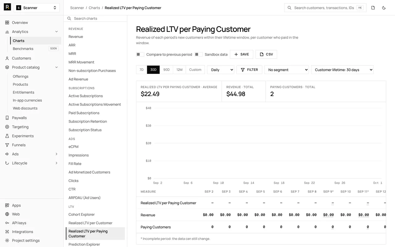Open Realized LTV per Customer chart
Image resolution: width=395 pixels, height=247 pixels.
[x=90, y=223]
